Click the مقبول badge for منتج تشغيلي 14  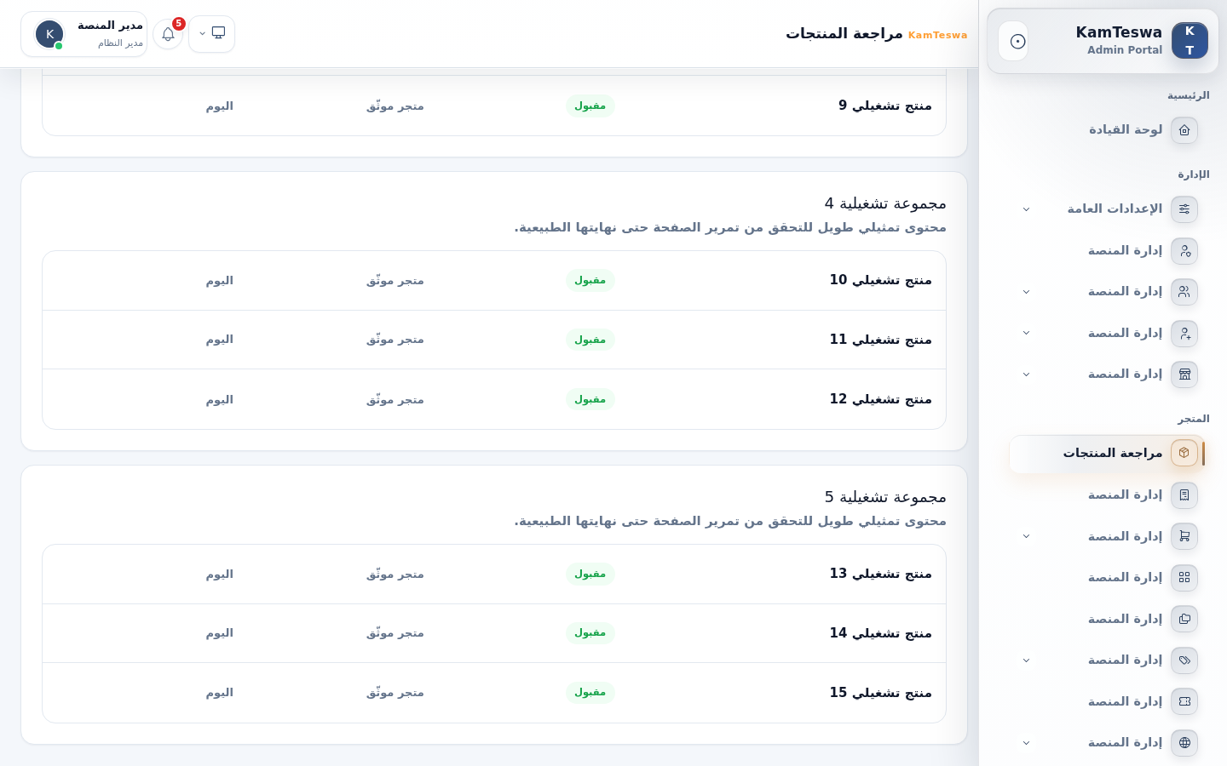tap(590, 633)
